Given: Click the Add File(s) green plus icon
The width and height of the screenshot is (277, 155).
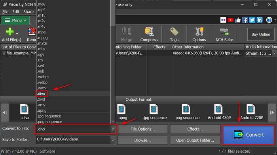Looking at the screenshot, I should click(10, 32).
